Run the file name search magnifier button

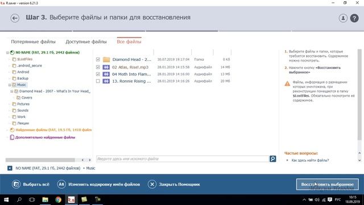[273, 159]
